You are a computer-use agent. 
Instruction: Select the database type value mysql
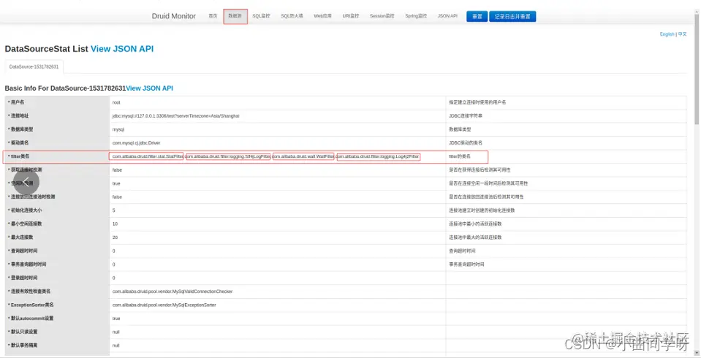point(118,129)
